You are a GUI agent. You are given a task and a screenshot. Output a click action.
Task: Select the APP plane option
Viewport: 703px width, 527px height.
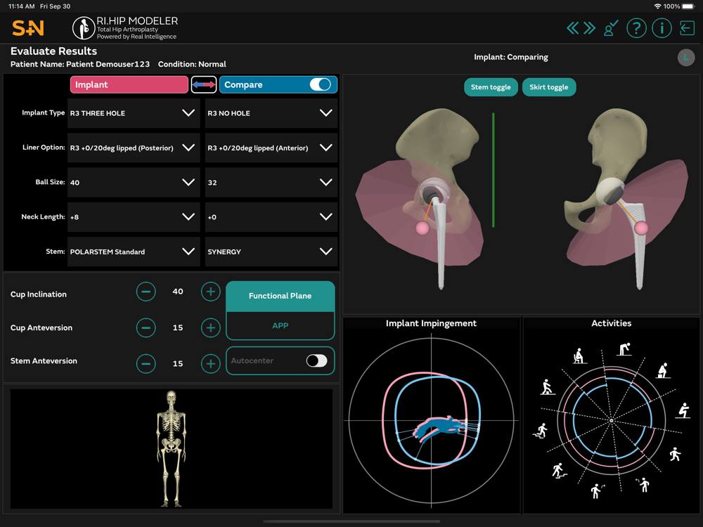pyautogui.click(x=280, y=326)
